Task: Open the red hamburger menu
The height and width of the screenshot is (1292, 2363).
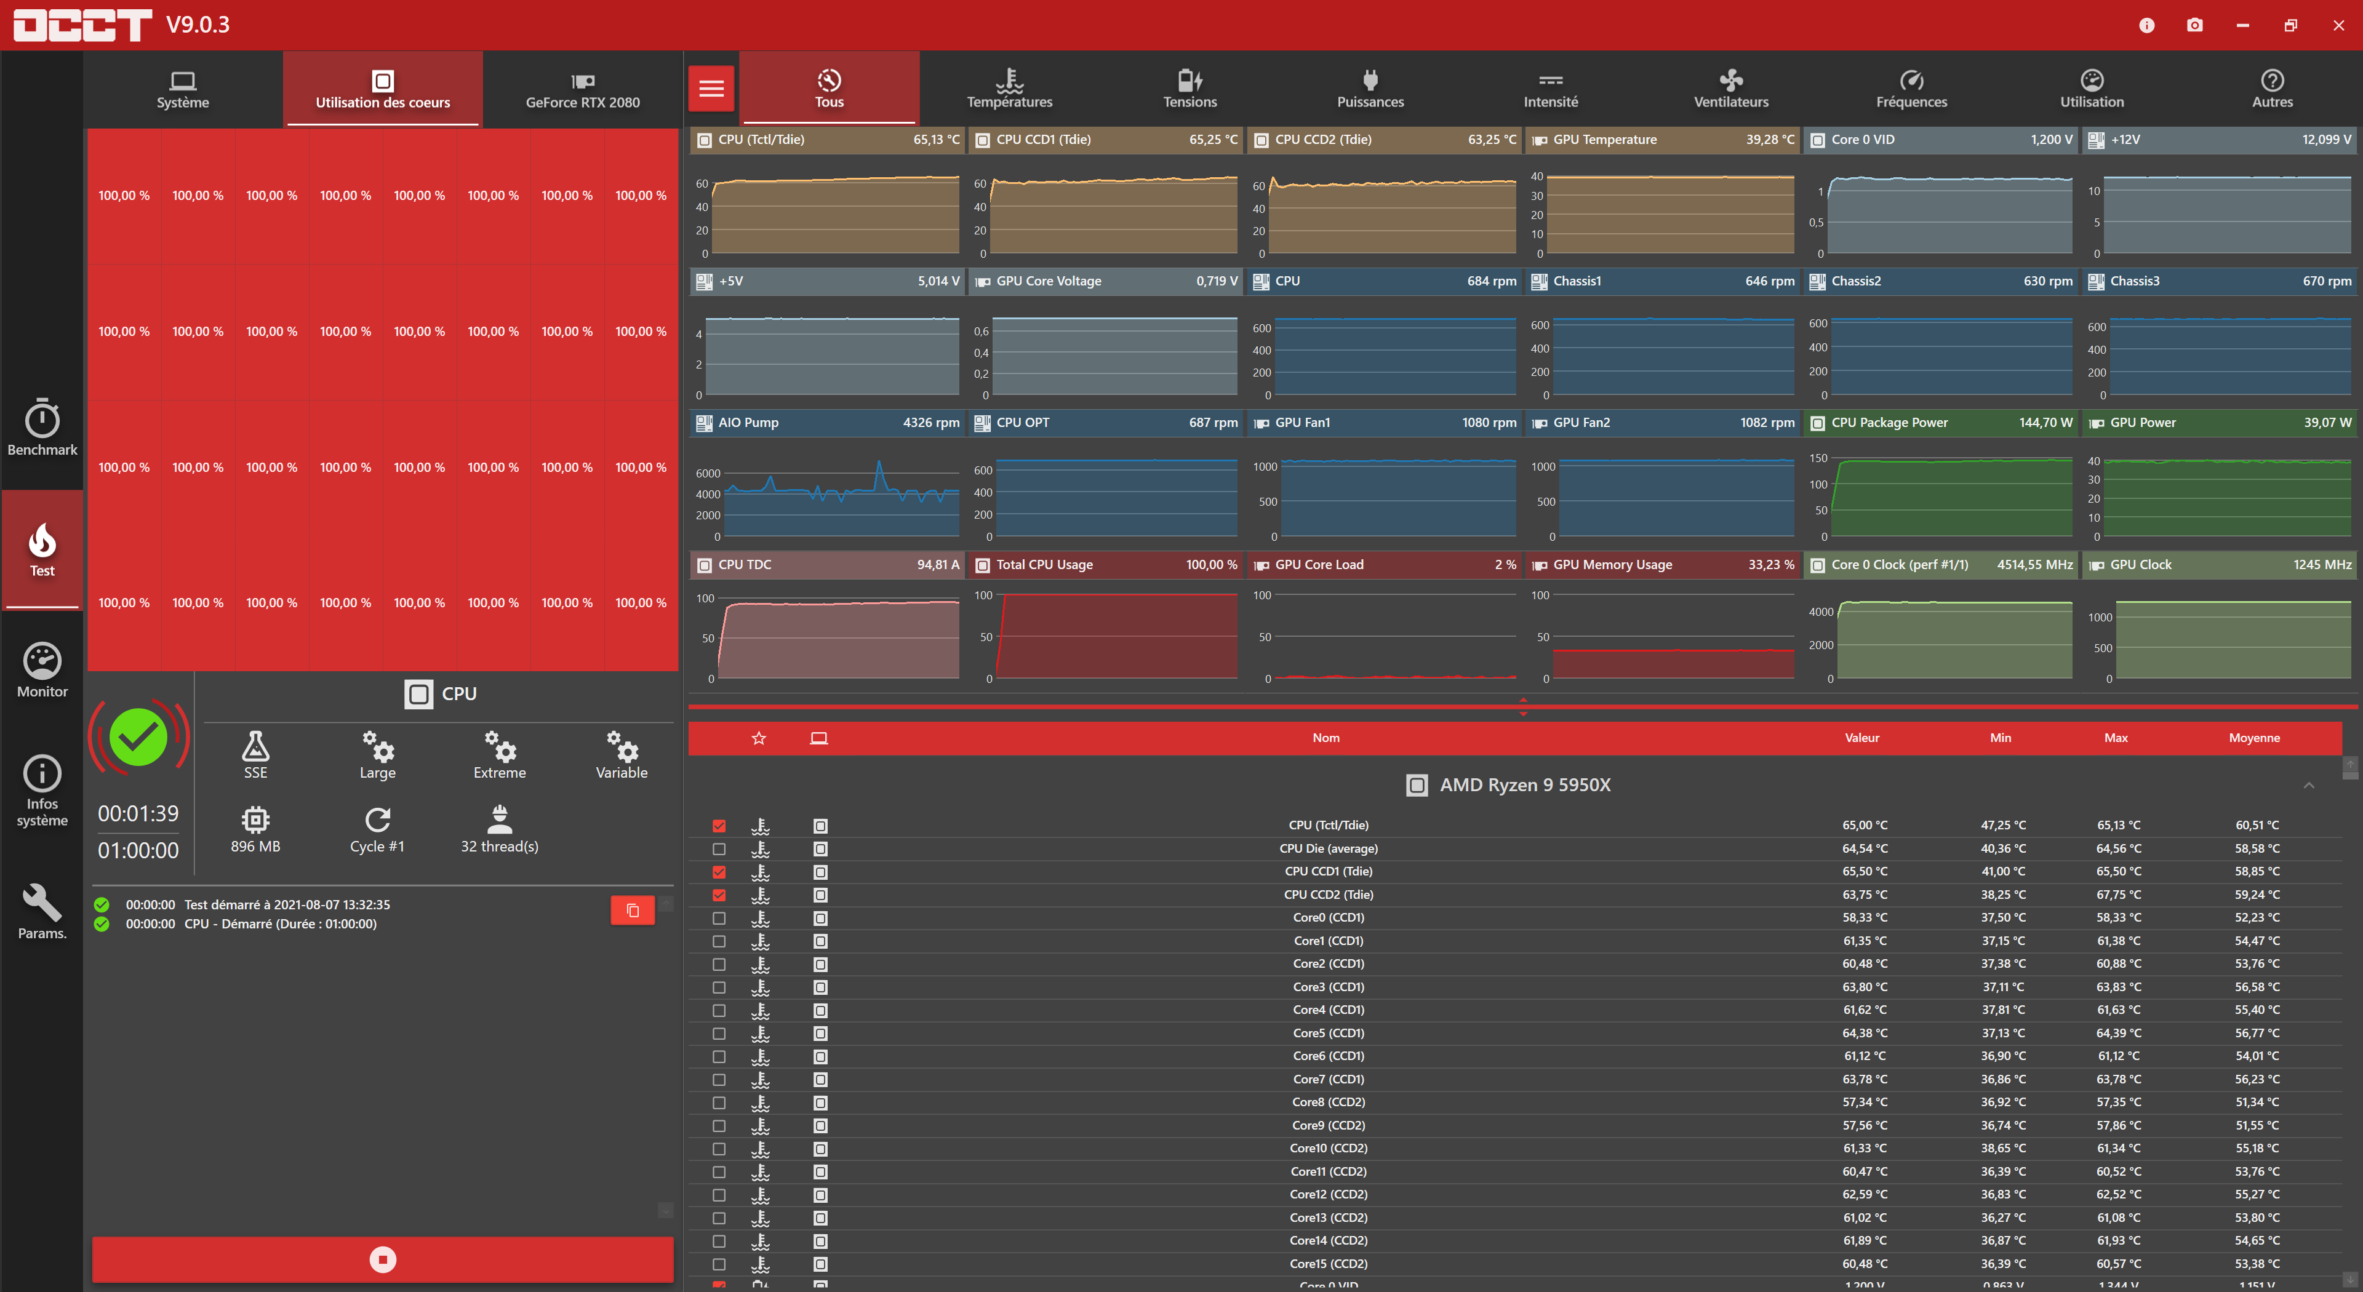Action: point(711,88)
